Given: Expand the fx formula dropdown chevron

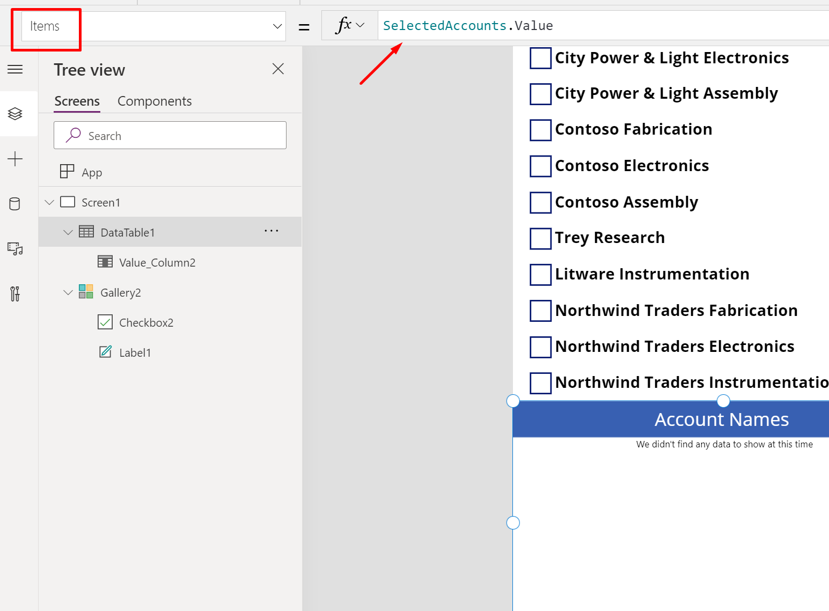Looking at the screenshot, I should 360,25.
